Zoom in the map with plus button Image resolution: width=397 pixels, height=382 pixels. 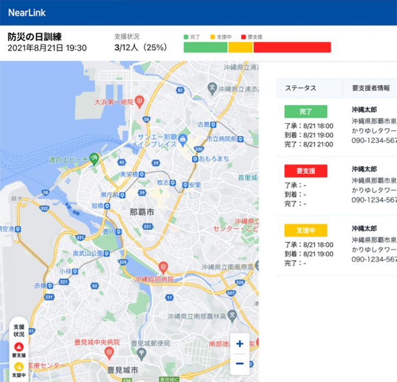click(240, 343)
